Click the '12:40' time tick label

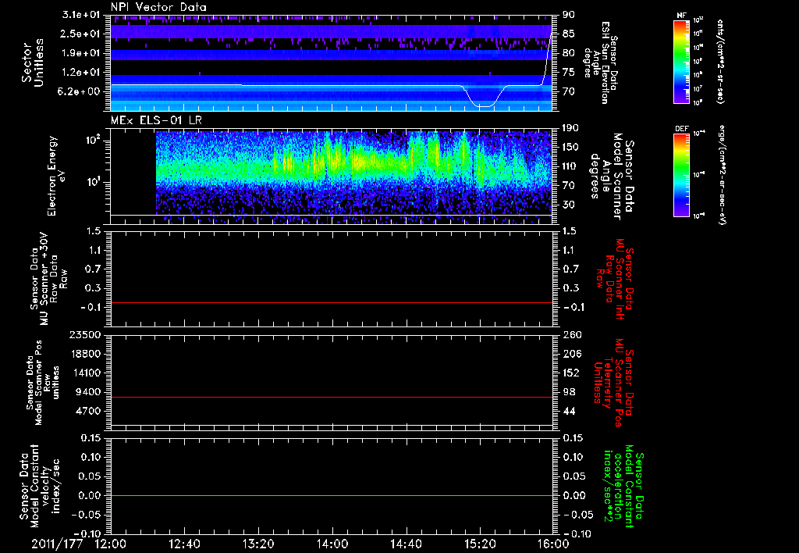(184, 544)
